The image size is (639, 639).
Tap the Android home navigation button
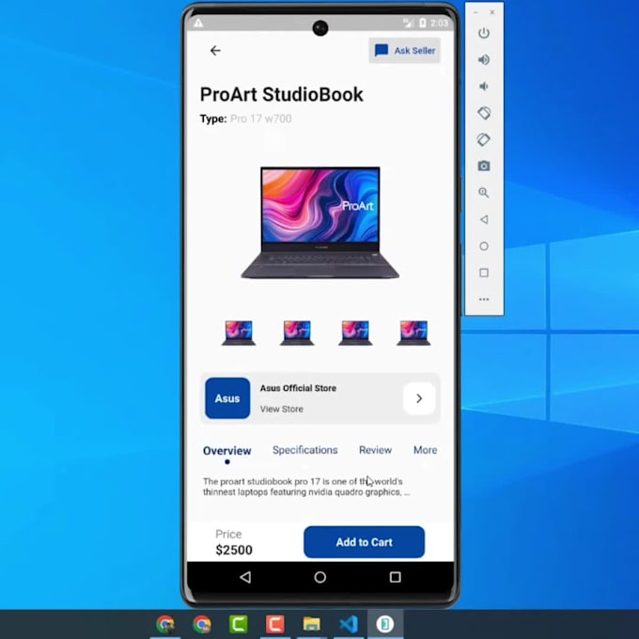(x=320, y=577)
